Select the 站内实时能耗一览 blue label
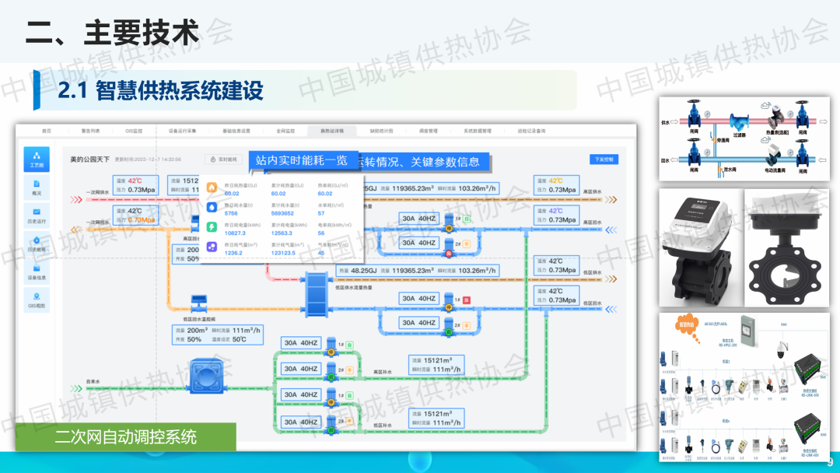Image resolution: width=840 pixels, height=473 pixels. 302,160
